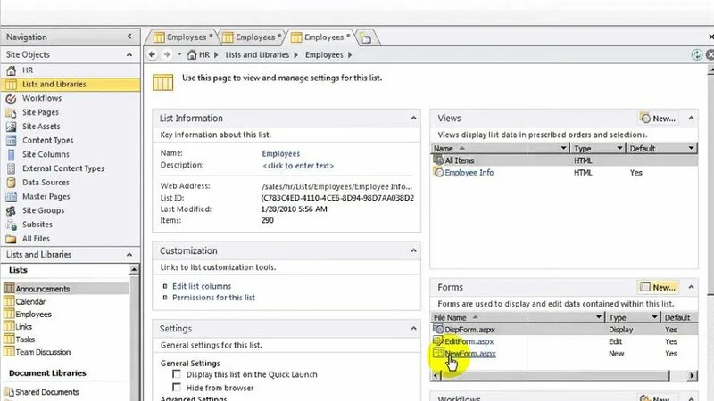Collapse the Customization panel
This screenshot has height=401, width=714.
pyautogui.click(x=413, y=250)
